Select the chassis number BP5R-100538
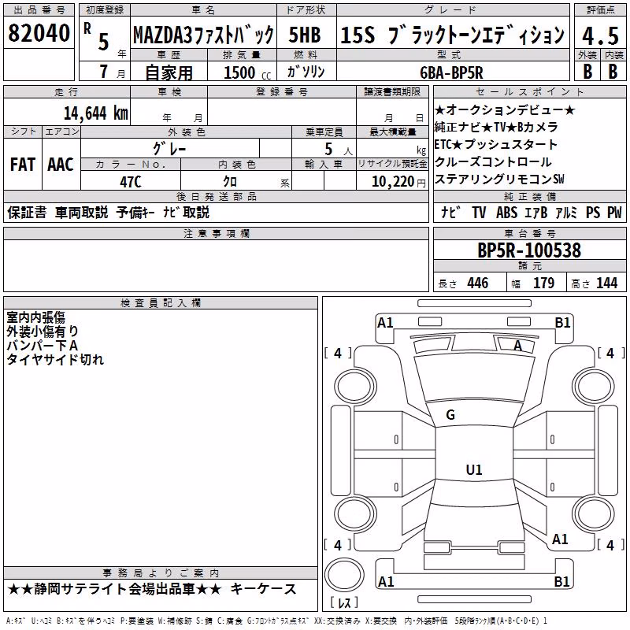Image resolution: width=630 pixels, height=630 pixels. 529,250
